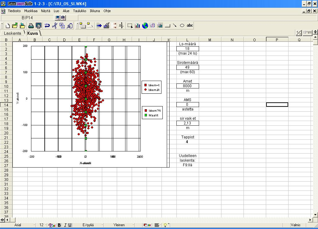
Task: Open the Alue menu
Action: (x=66, y=11)
